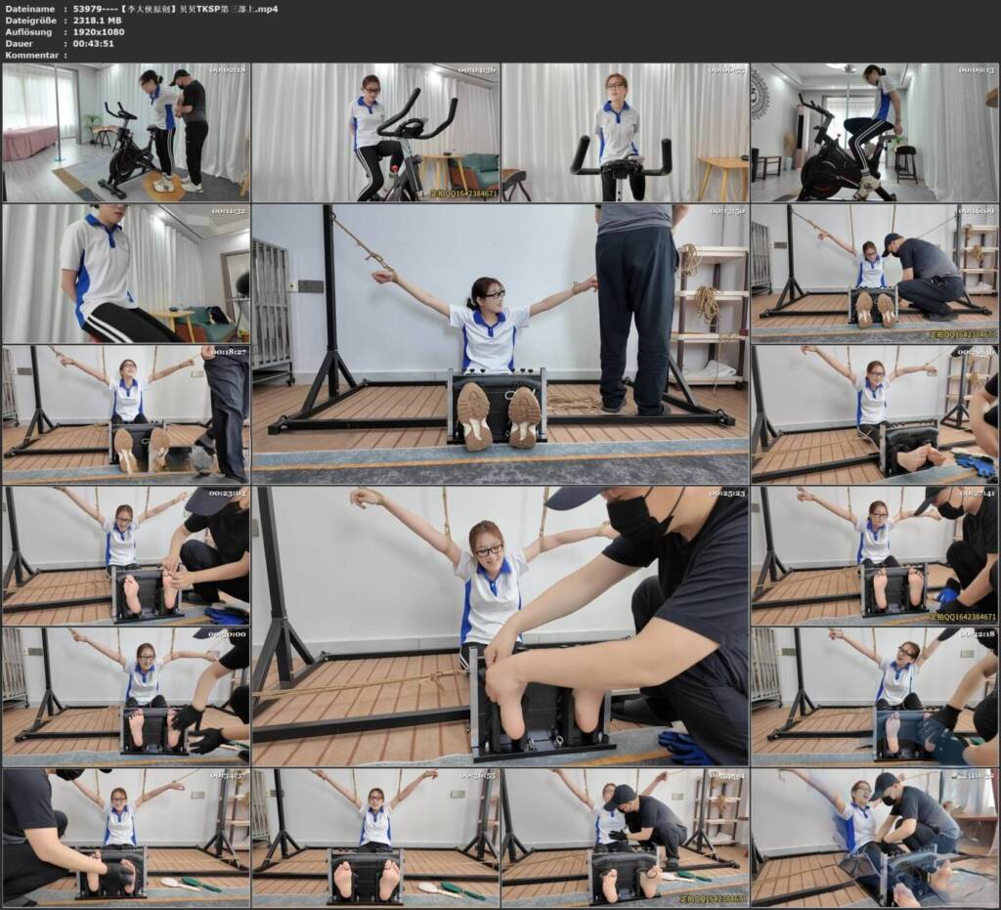Choose the frame stamped 00:39:14
Viewport: 1001px width, 910px height.
click(626, 838)
